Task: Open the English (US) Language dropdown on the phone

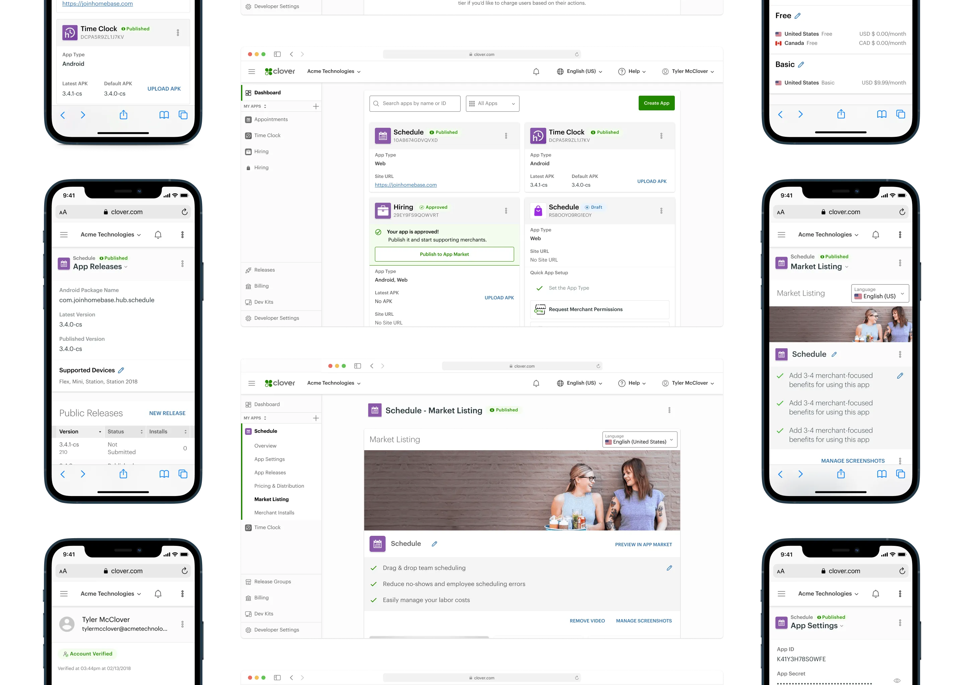Action: (x=880, y=293)
